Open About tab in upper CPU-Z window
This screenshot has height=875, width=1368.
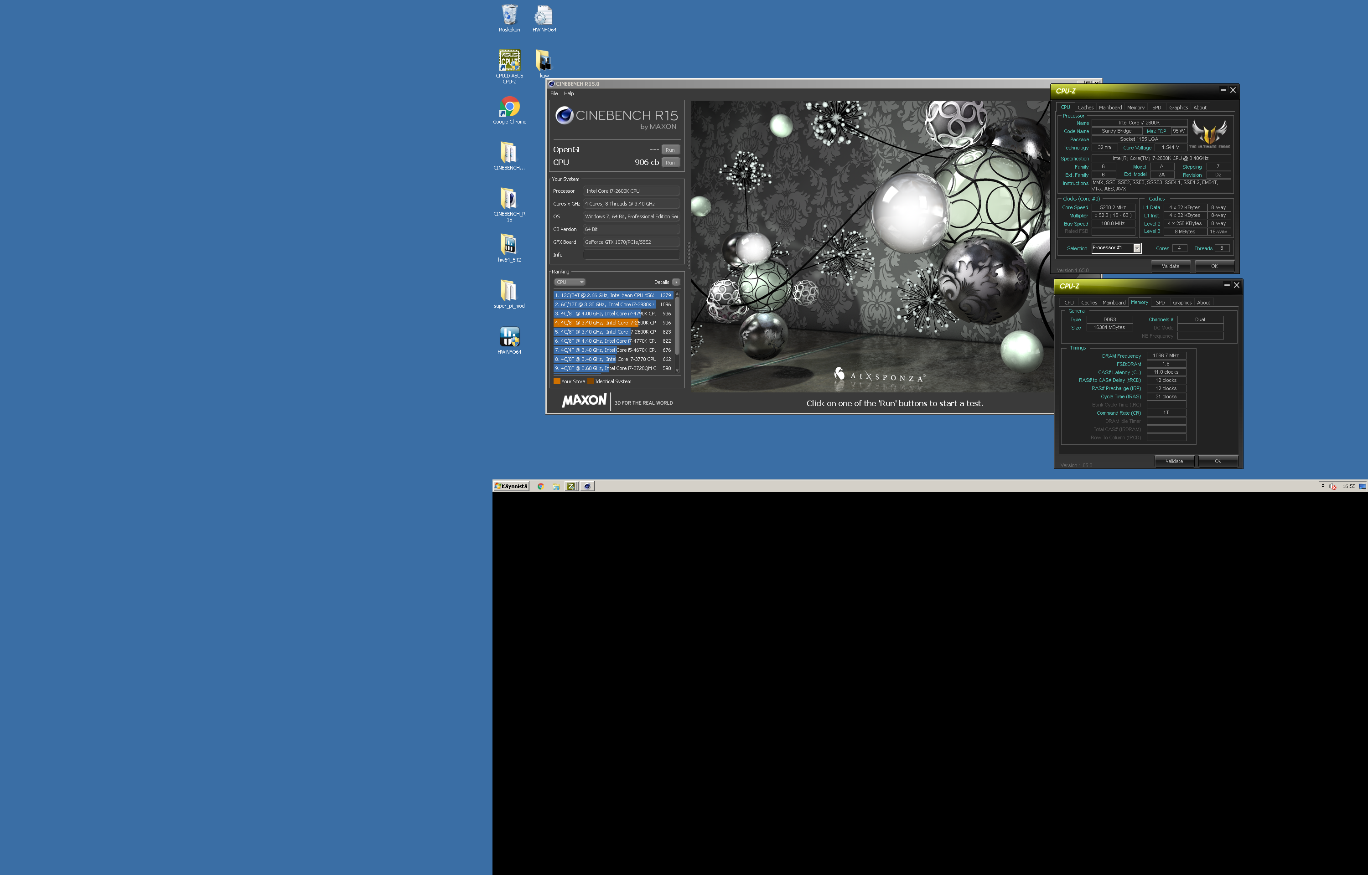click(x=1200, y=108)
